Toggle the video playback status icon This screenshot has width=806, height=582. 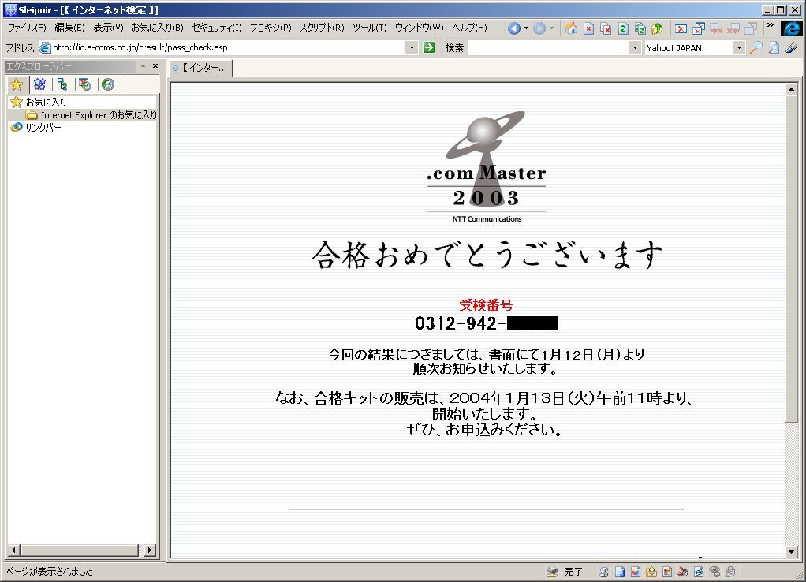coord(699,572)
